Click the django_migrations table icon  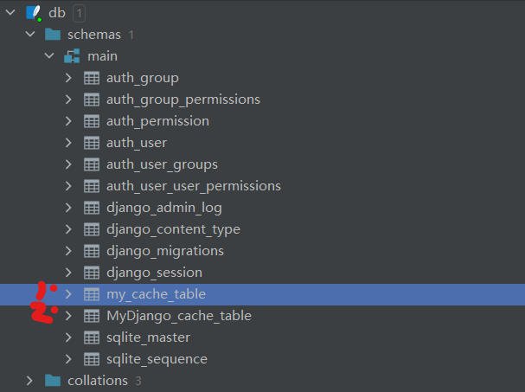click(x=92, y=251)
